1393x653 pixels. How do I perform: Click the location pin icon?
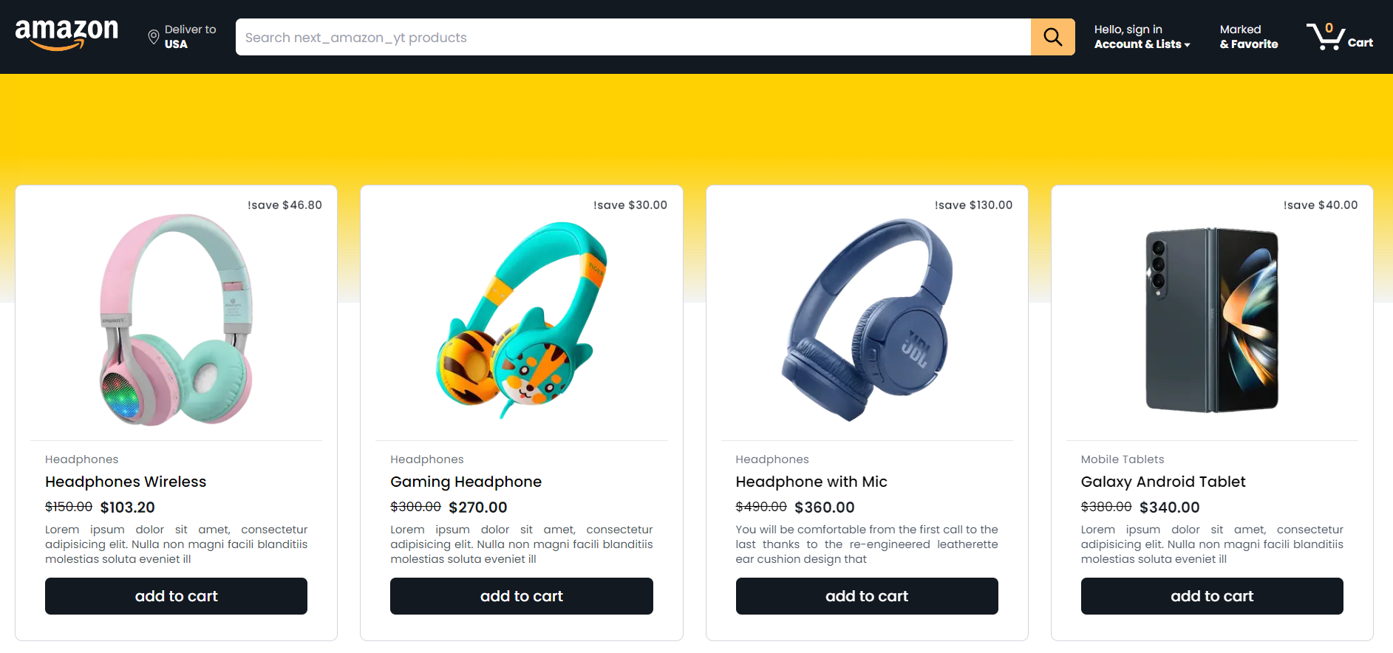click(x=154, y=37)
